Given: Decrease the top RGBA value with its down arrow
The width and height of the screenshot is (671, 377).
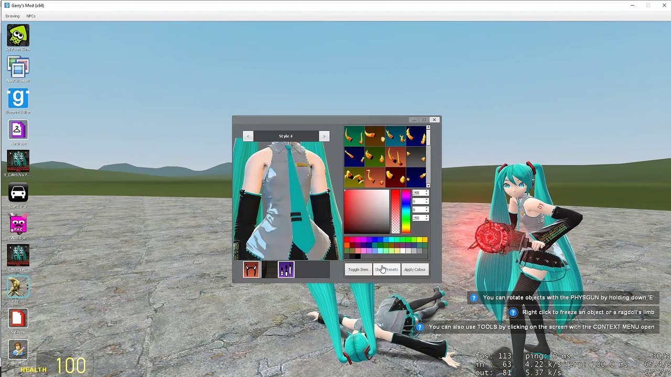Looking at the screenshot, I should pos(427,195).
